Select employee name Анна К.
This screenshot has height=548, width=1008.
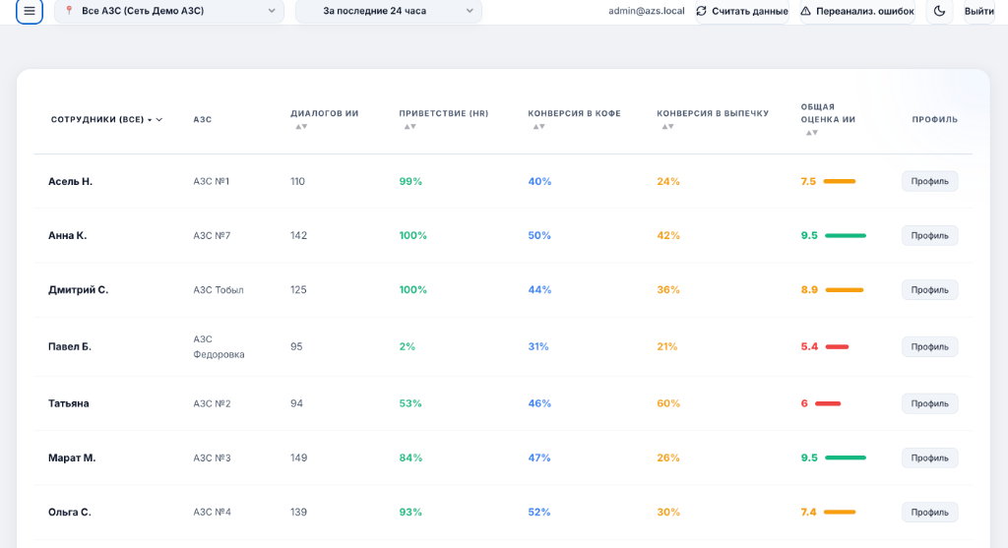(x=68, y=236)
